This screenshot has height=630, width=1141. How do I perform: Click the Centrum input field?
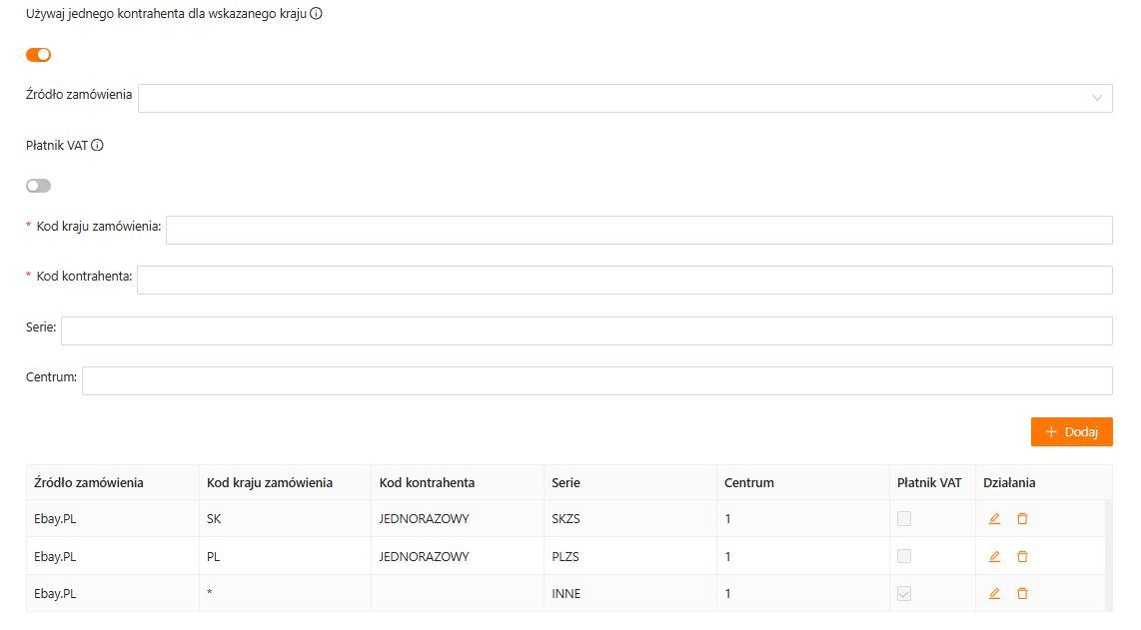tap(596, 380)
